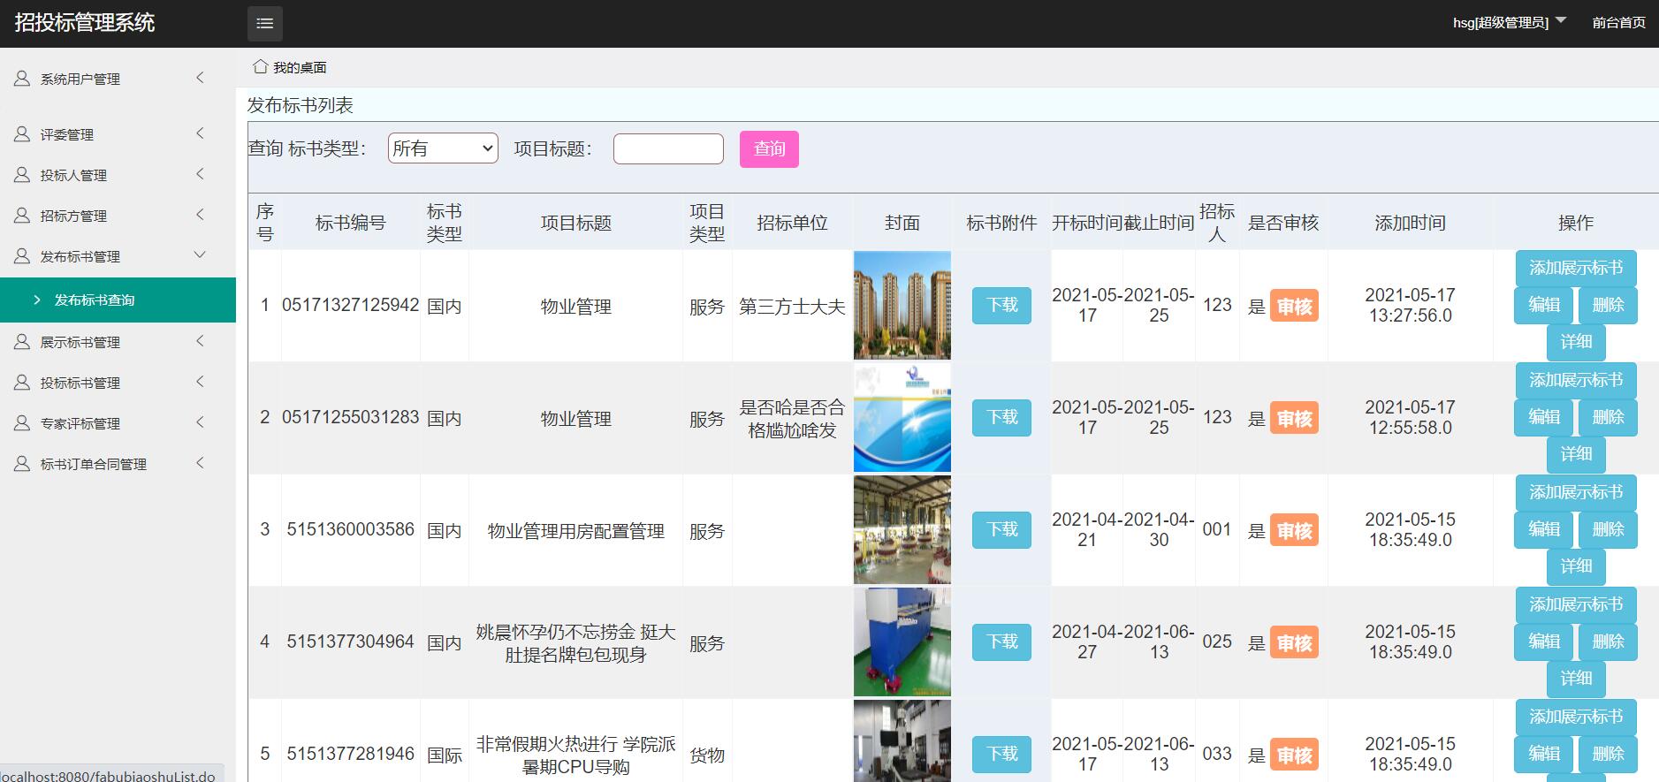Screen dimensions: 1659x782
Task: Click 删除 for bid 05171255031283
Action: tap(1608, 417)
